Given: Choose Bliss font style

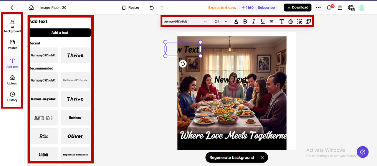Looking at the screenshot, I should click(44, 136).
